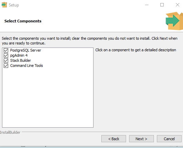Clear the Command Line Tools checkbox
The height and width of the screenshot is (148, 183).
click(x=6, y=66)
